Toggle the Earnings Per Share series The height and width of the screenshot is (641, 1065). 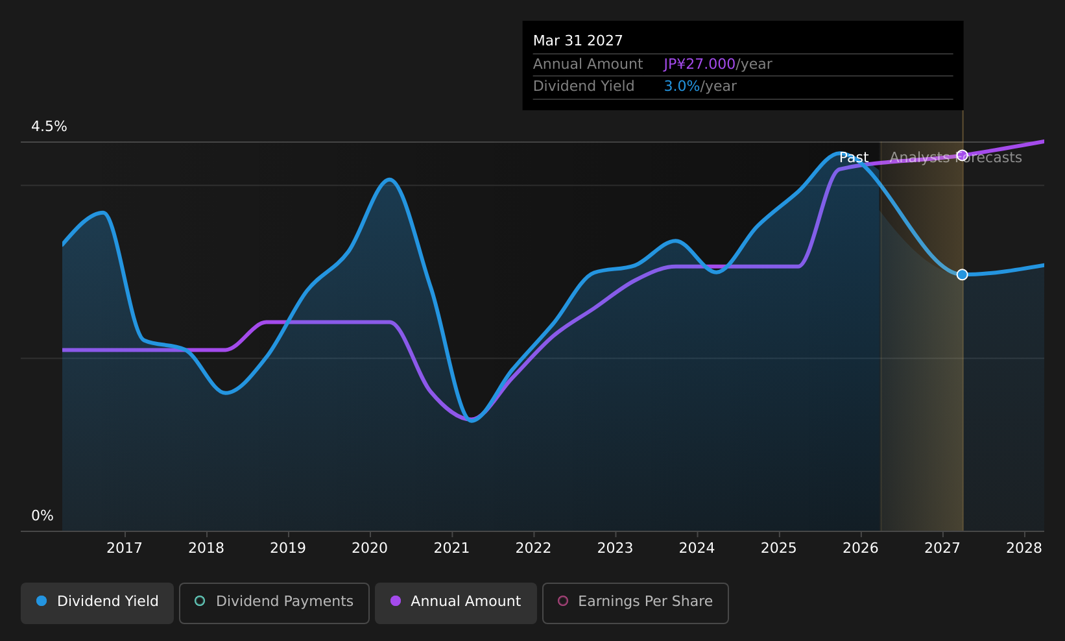tap(636, 603)
